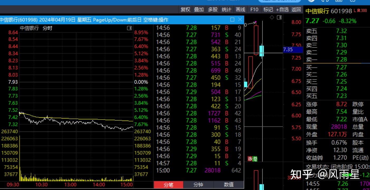Image resolution: width=370 pixels, height=190 pixels.
Task: Click 最低 value 7.22
Action: tap(342, 119)
